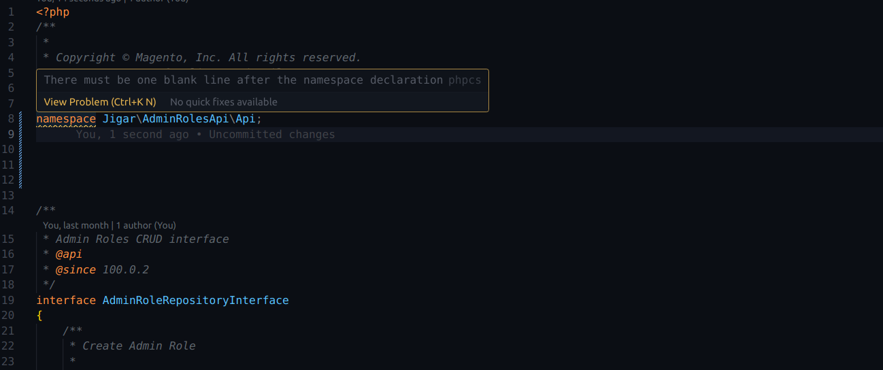This screenshot has width=883, height=370.
Task: Open View Problem link in hover popup
Action: 100,102
